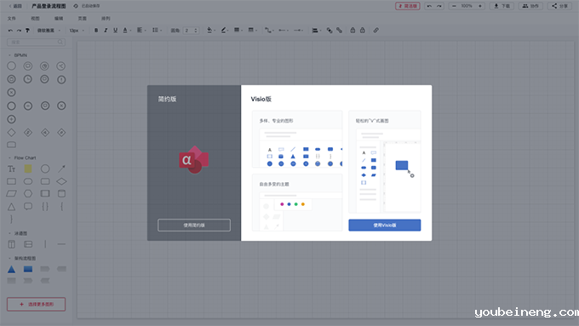Collapse the 泳道图 shape section
579x326 pixels.
point(9,233)
